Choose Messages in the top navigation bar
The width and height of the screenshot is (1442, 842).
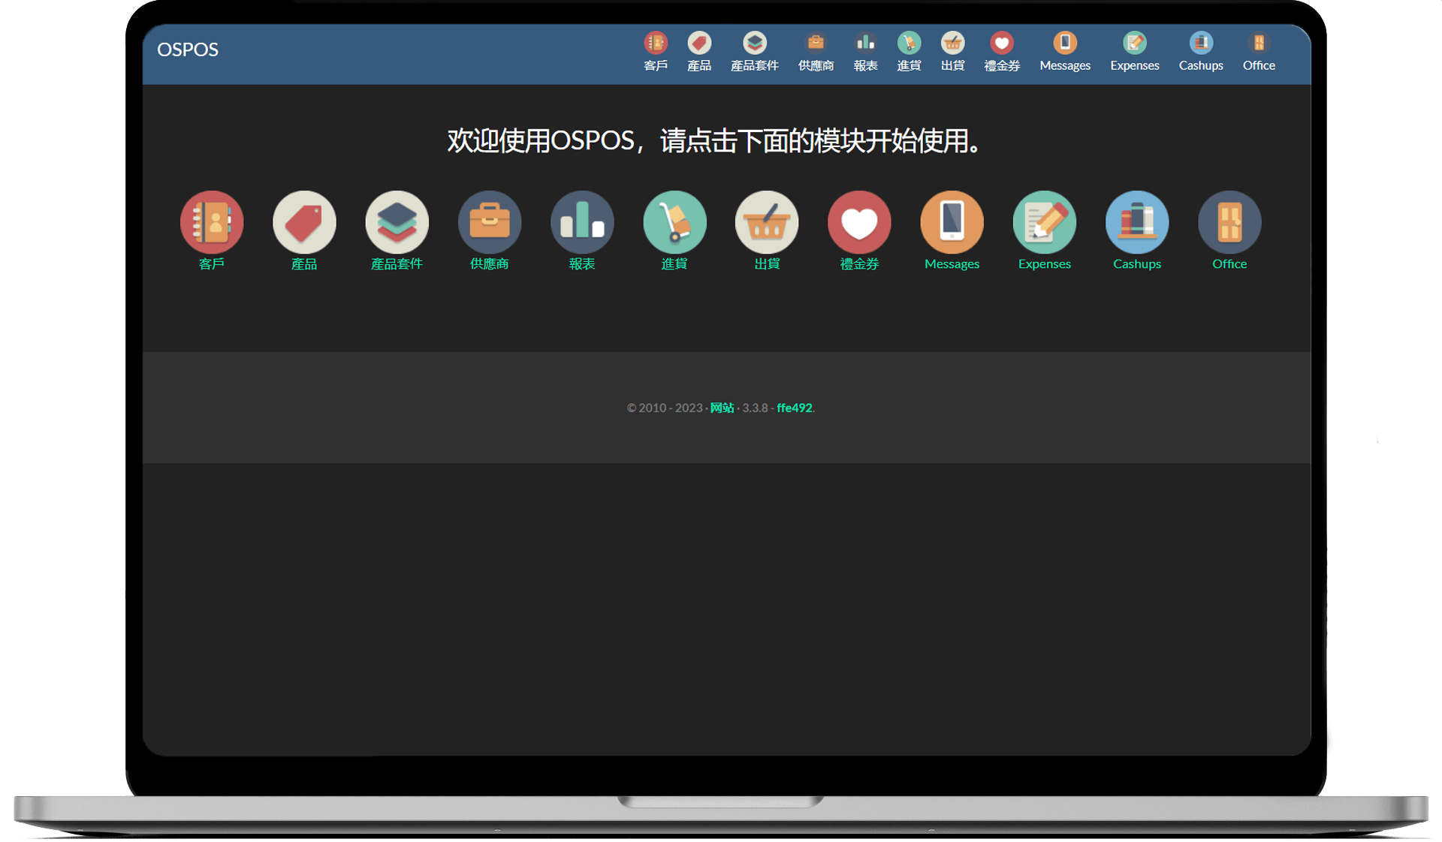(1064, 52)
